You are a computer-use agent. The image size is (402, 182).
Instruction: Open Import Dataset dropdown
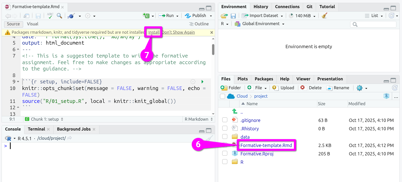pyautogui.click(x=262, y=16)
